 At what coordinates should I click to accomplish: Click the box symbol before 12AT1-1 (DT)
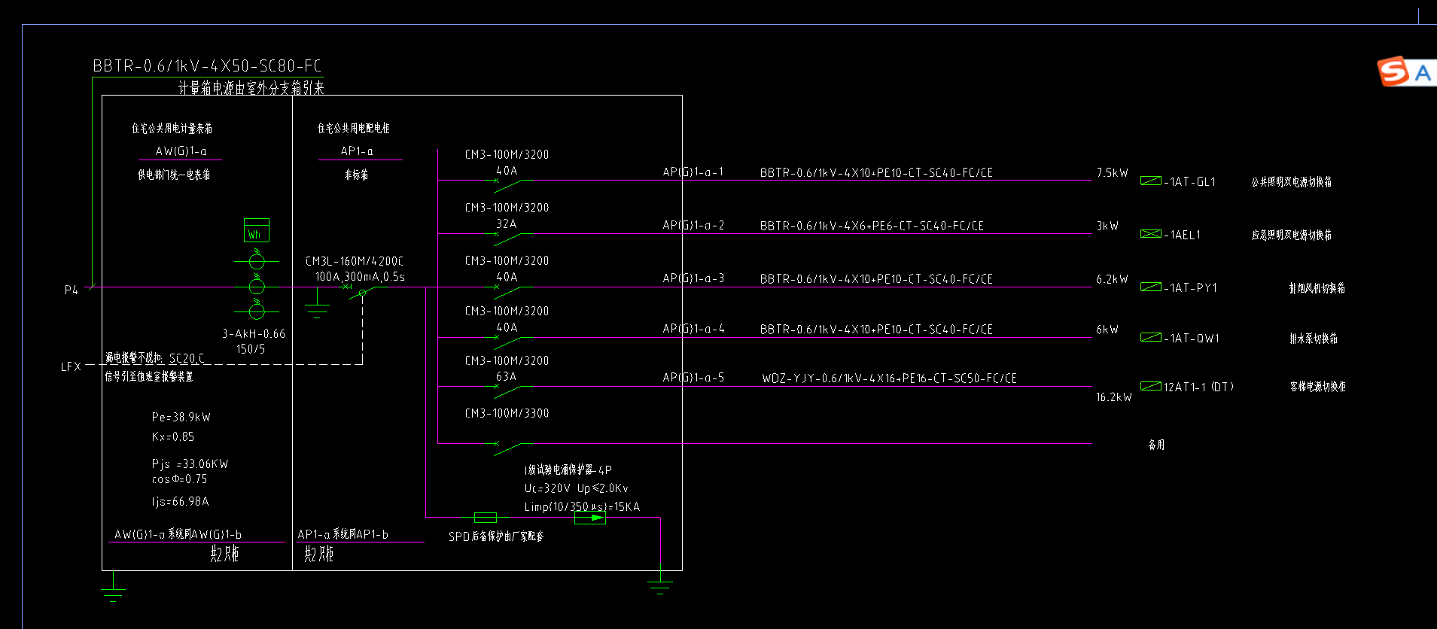[1150, 386]
